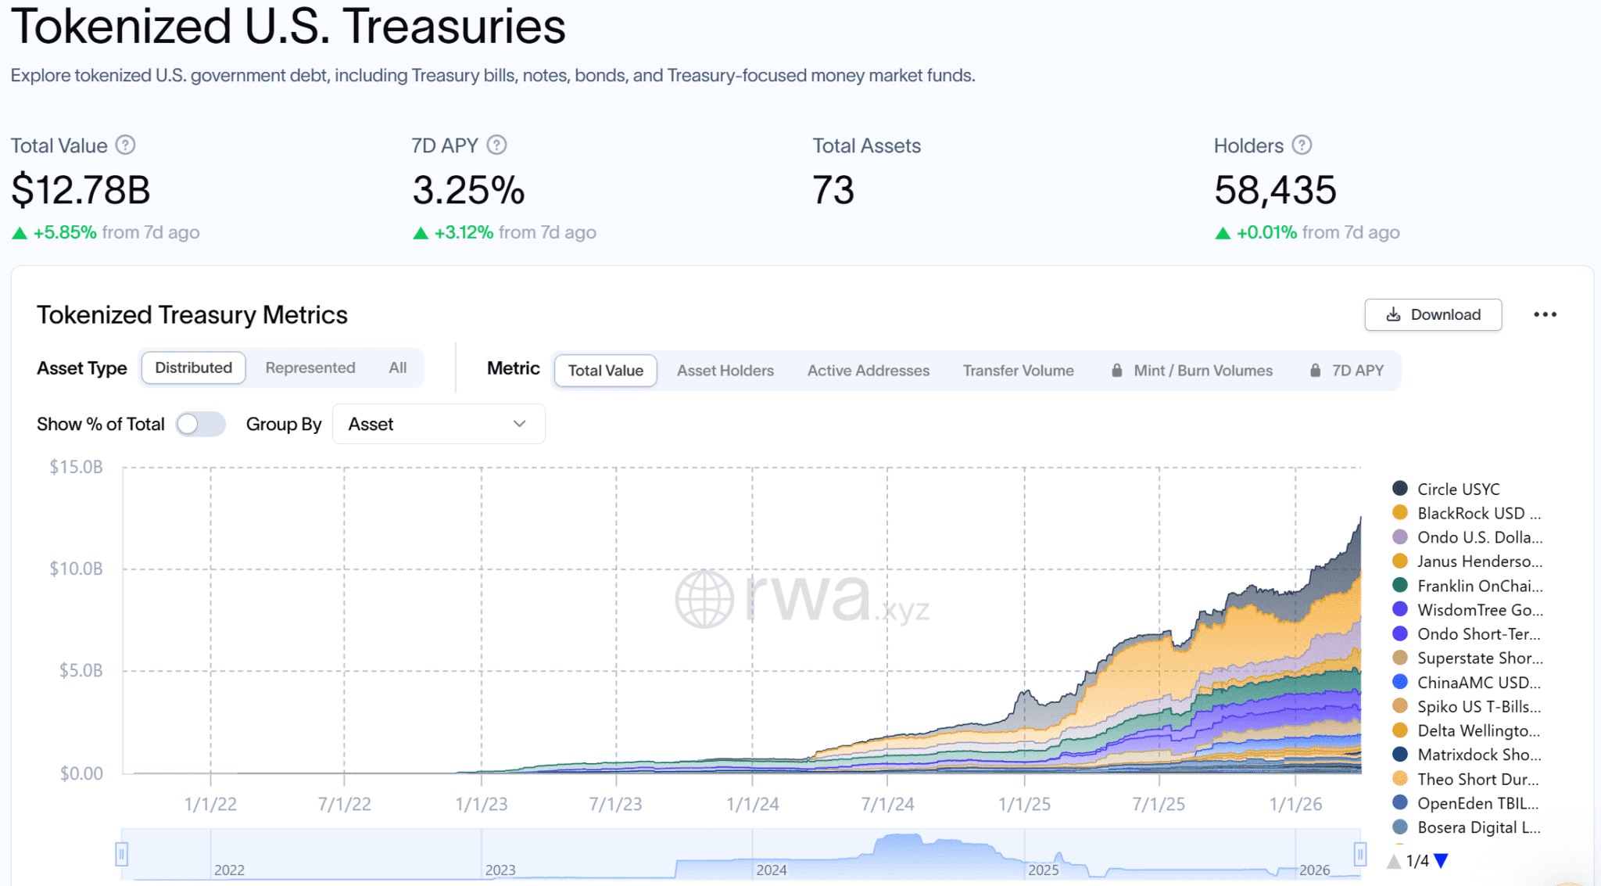Switch metric to Asset Holders
The height and width of the screenshot is (886, 1601).
click(x=725, y=371)
